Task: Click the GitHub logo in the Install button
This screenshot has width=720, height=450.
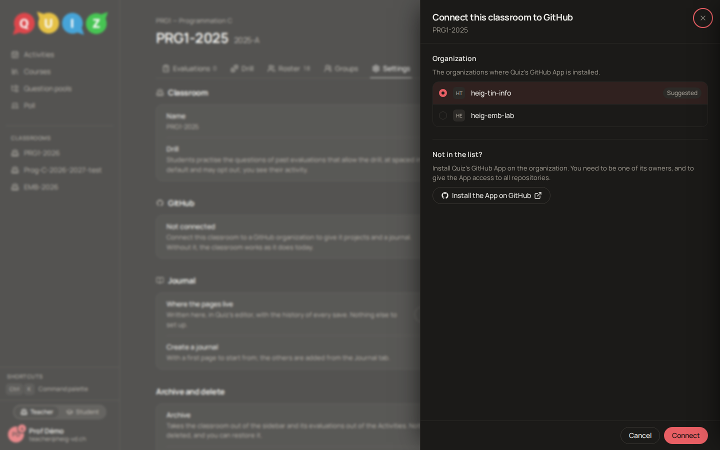Action: tap(445, 195)
